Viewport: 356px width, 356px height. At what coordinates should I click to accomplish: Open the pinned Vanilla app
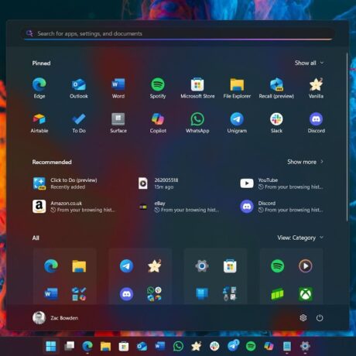[316, 88]
